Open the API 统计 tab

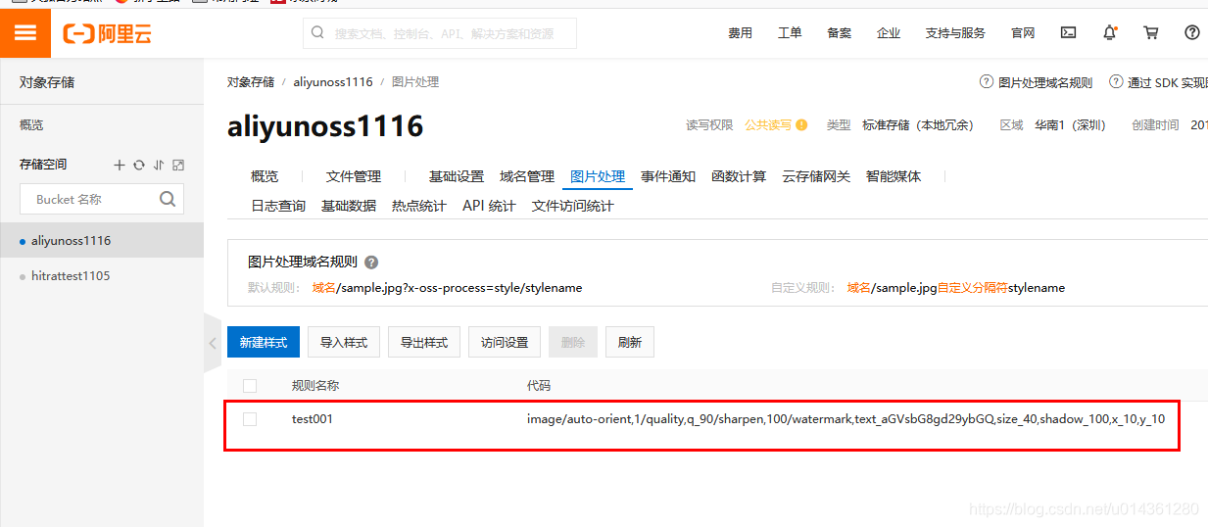pos(489,206)
